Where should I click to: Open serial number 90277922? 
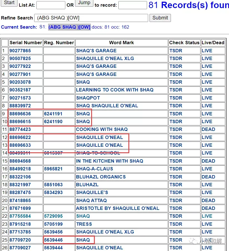20,66
